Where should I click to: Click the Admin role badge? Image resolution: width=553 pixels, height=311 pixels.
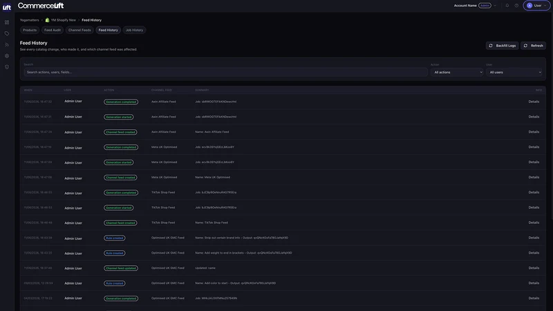click(485, 6)
